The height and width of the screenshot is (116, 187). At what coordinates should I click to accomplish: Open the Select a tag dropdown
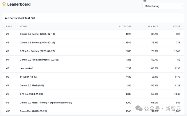point(163,6)
